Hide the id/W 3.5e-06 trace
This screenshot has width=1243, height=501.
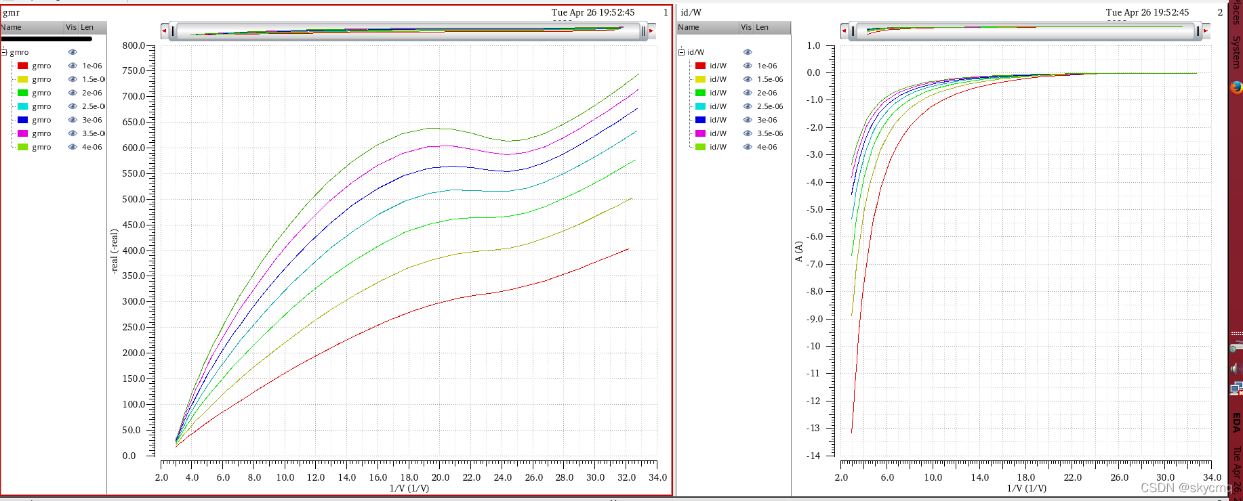tap(748, 133)
